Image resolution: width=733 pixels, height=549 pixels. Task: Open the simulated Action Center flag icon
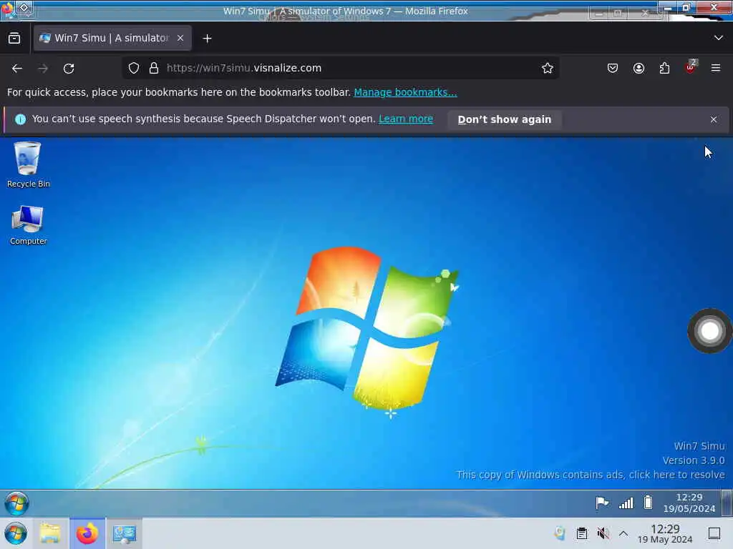coord(602,503)
